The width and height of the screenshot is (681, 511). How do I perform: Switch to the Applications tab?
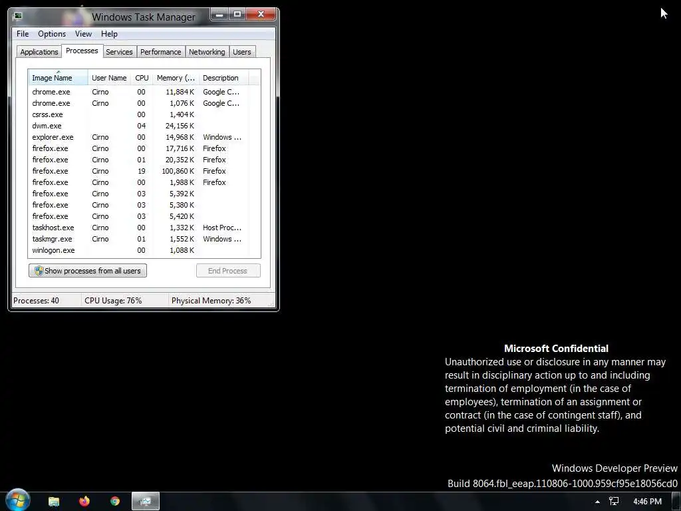(39, 52)
